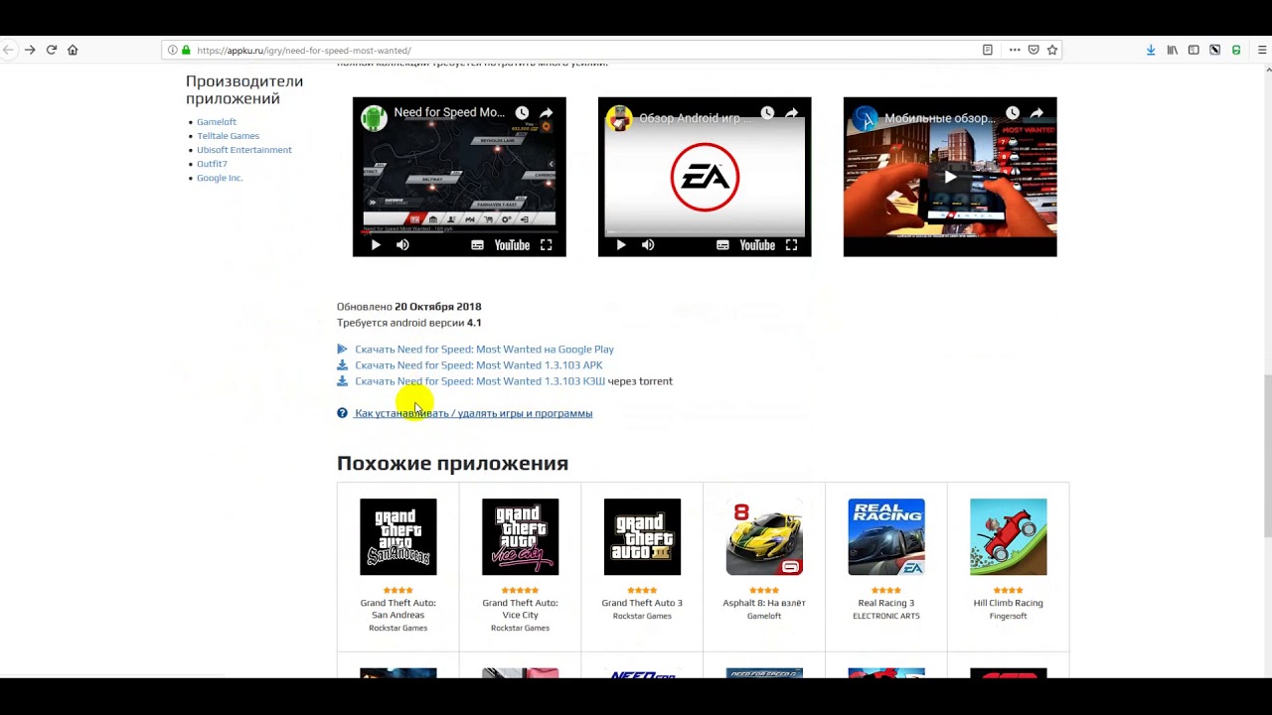Open the Ubisoft Entertainment developer link
Image resolution: width=1272 pixels, height=715 pixels.
tap(244, 150)
